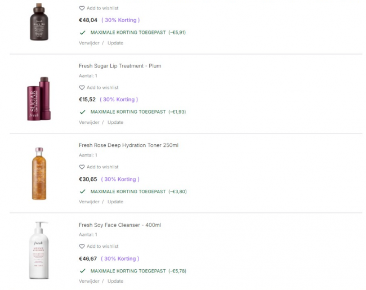
Task: Click Verwijder for Rose Deep Hydration Toner
Action: (89, 202)
